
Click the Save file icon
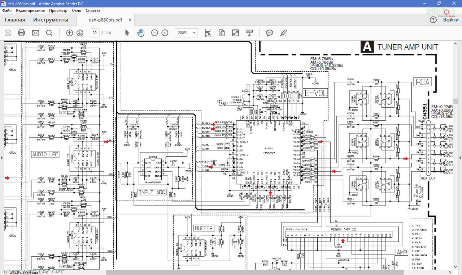pyautogui.click(x=8, y=33)
